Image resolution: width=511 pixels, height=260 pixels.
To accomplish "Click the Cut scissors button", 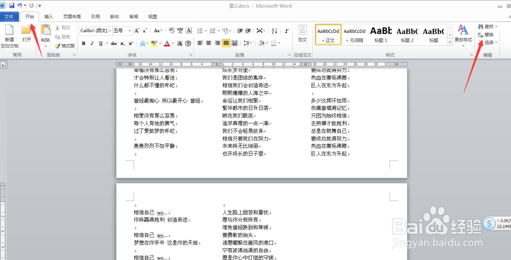I will pyautogui.click(x=62, y=28).
